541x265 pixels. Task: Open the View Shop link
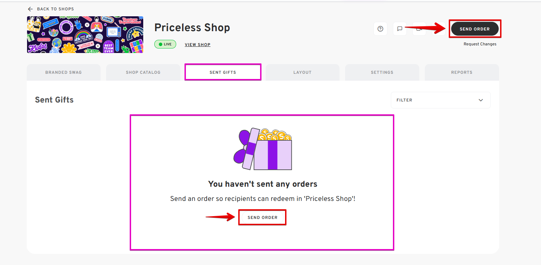[x=198, y=45]
